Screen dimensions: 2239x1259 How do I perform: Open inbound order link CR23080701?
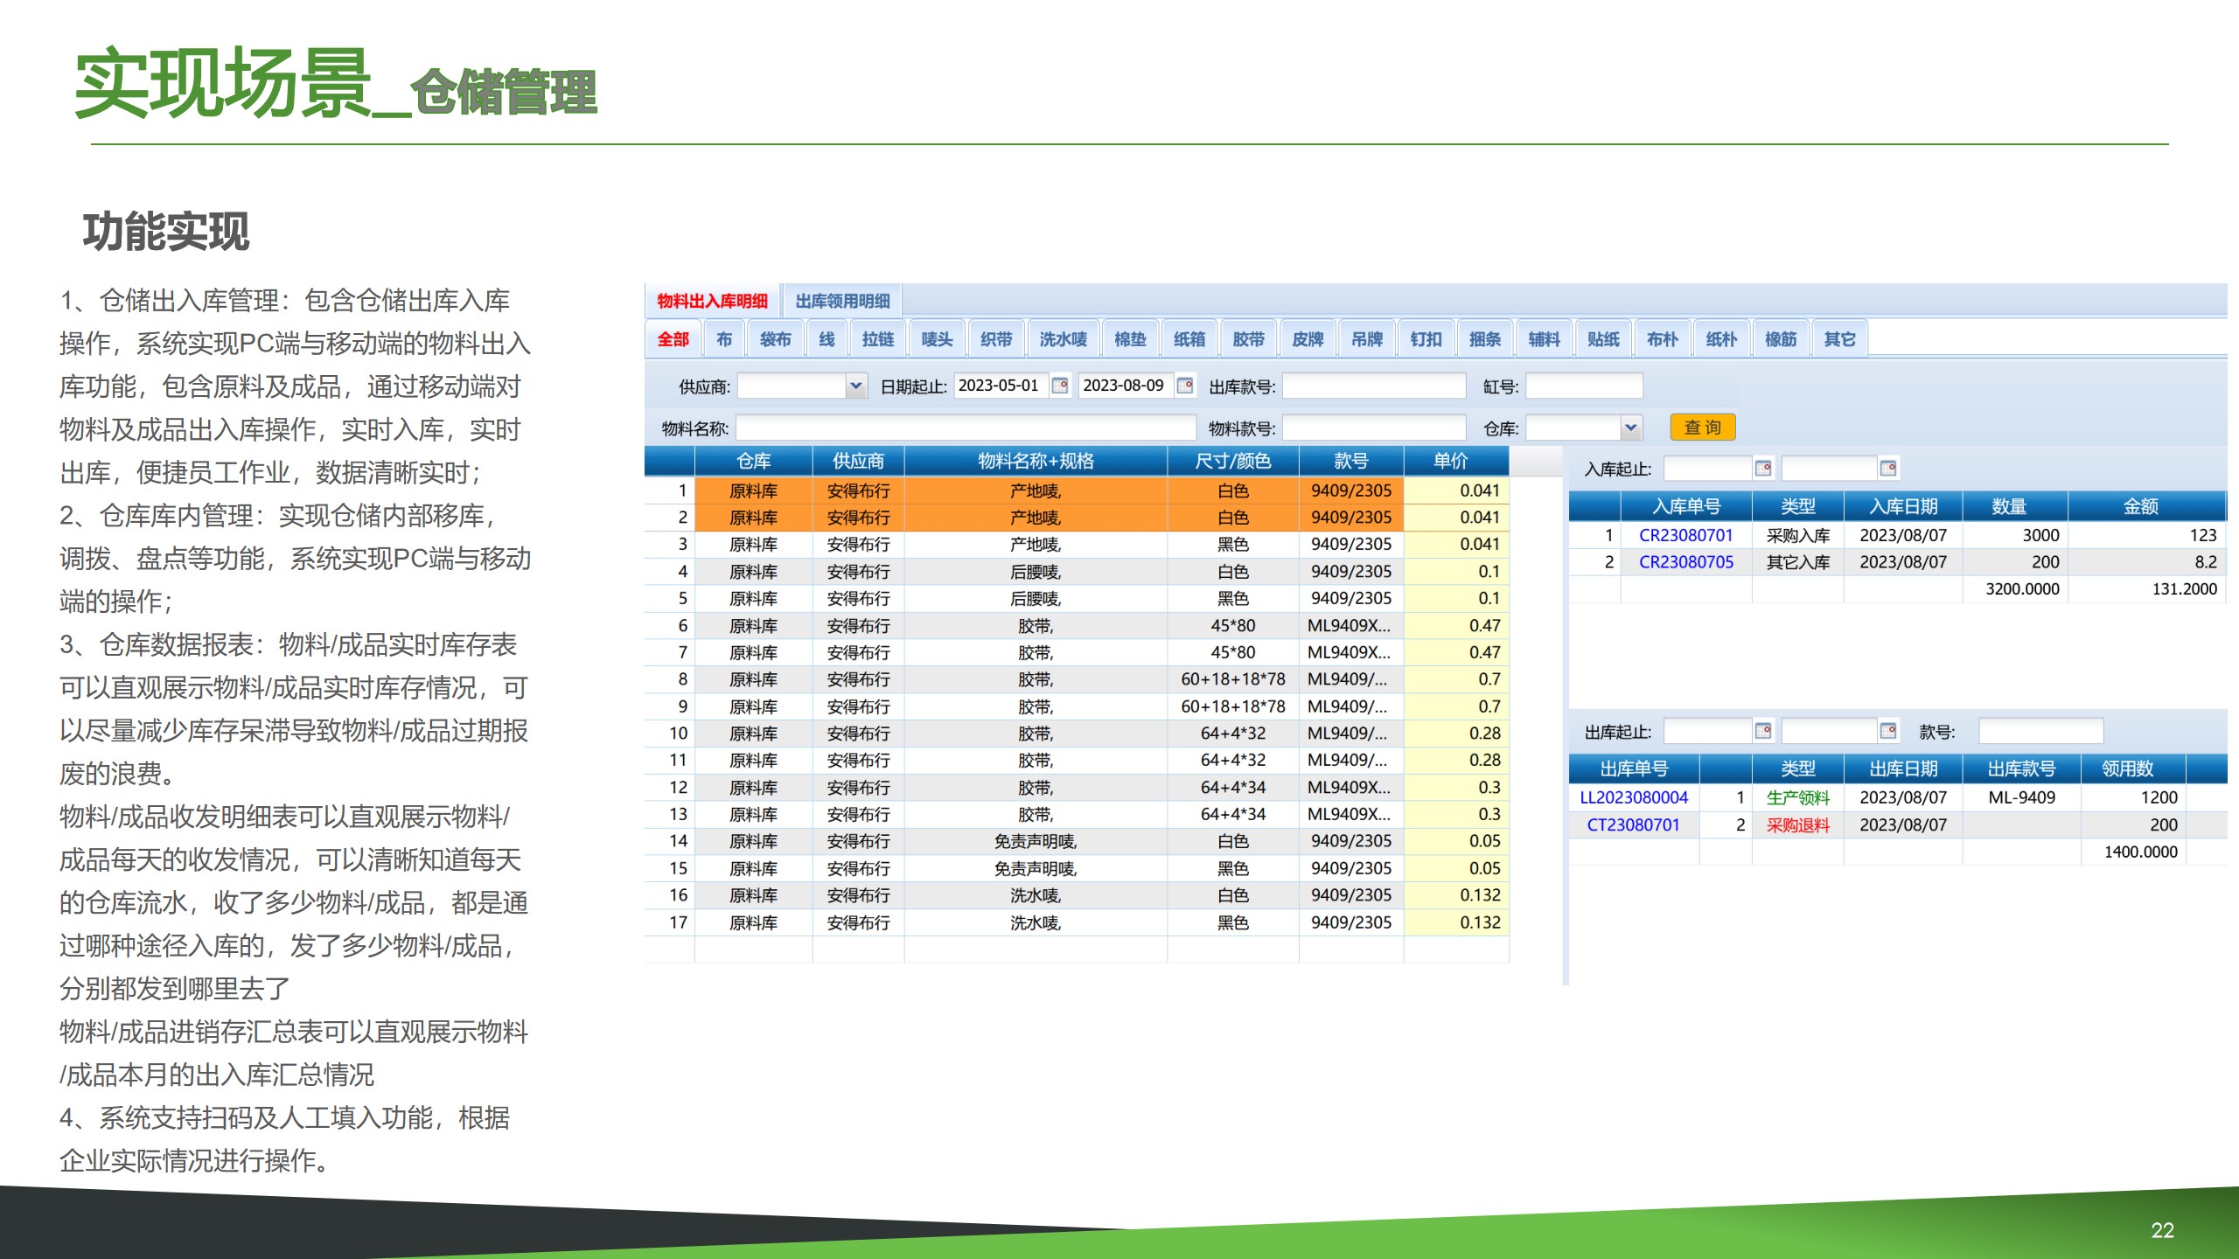tap(1685, 535)
